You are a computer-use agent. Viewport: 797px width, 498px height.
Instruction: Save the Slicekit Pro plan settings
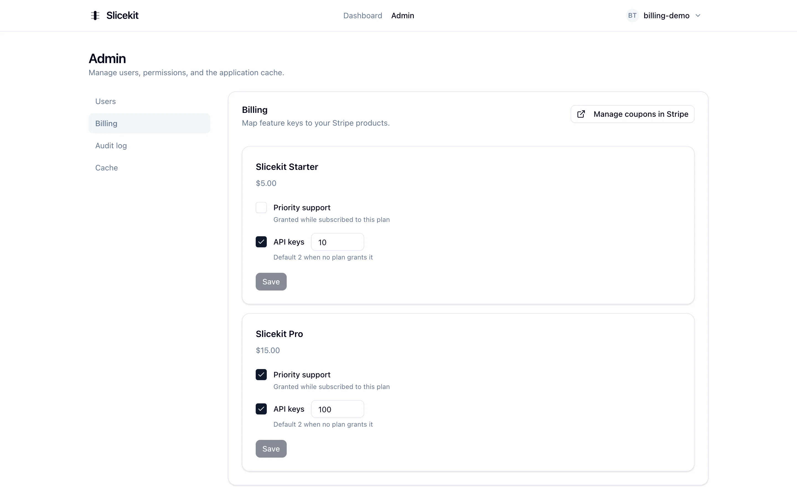pos(271,448)
